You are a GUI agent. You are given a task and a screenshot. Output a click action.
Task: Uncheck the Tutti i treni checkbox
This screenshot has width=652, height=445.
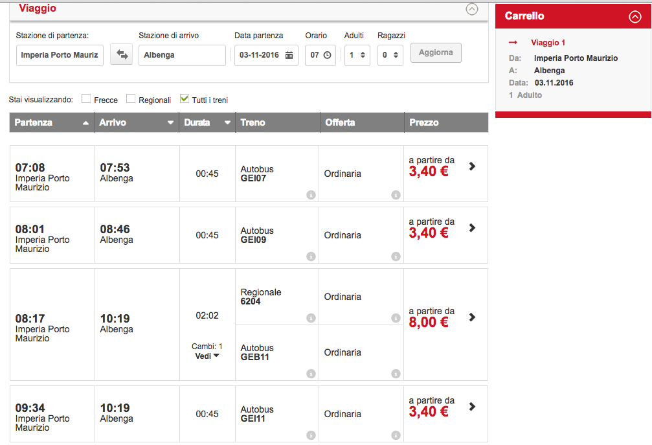click(x=185, y=100)
